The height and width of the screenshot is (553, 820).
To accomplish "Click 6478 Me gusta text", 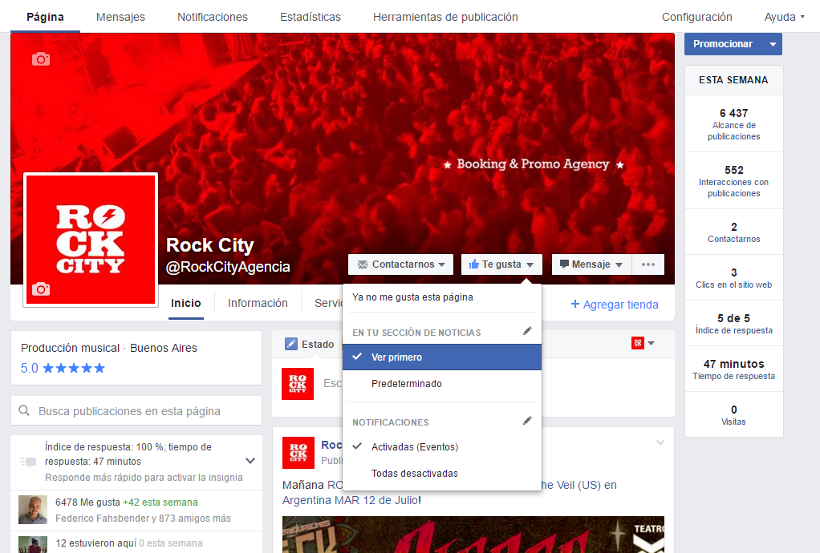I will (88, 503).
